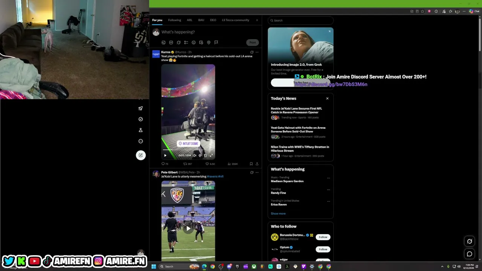Open the ARL timeline tab
Screen dimensions: 482x271
click(189, 20)
